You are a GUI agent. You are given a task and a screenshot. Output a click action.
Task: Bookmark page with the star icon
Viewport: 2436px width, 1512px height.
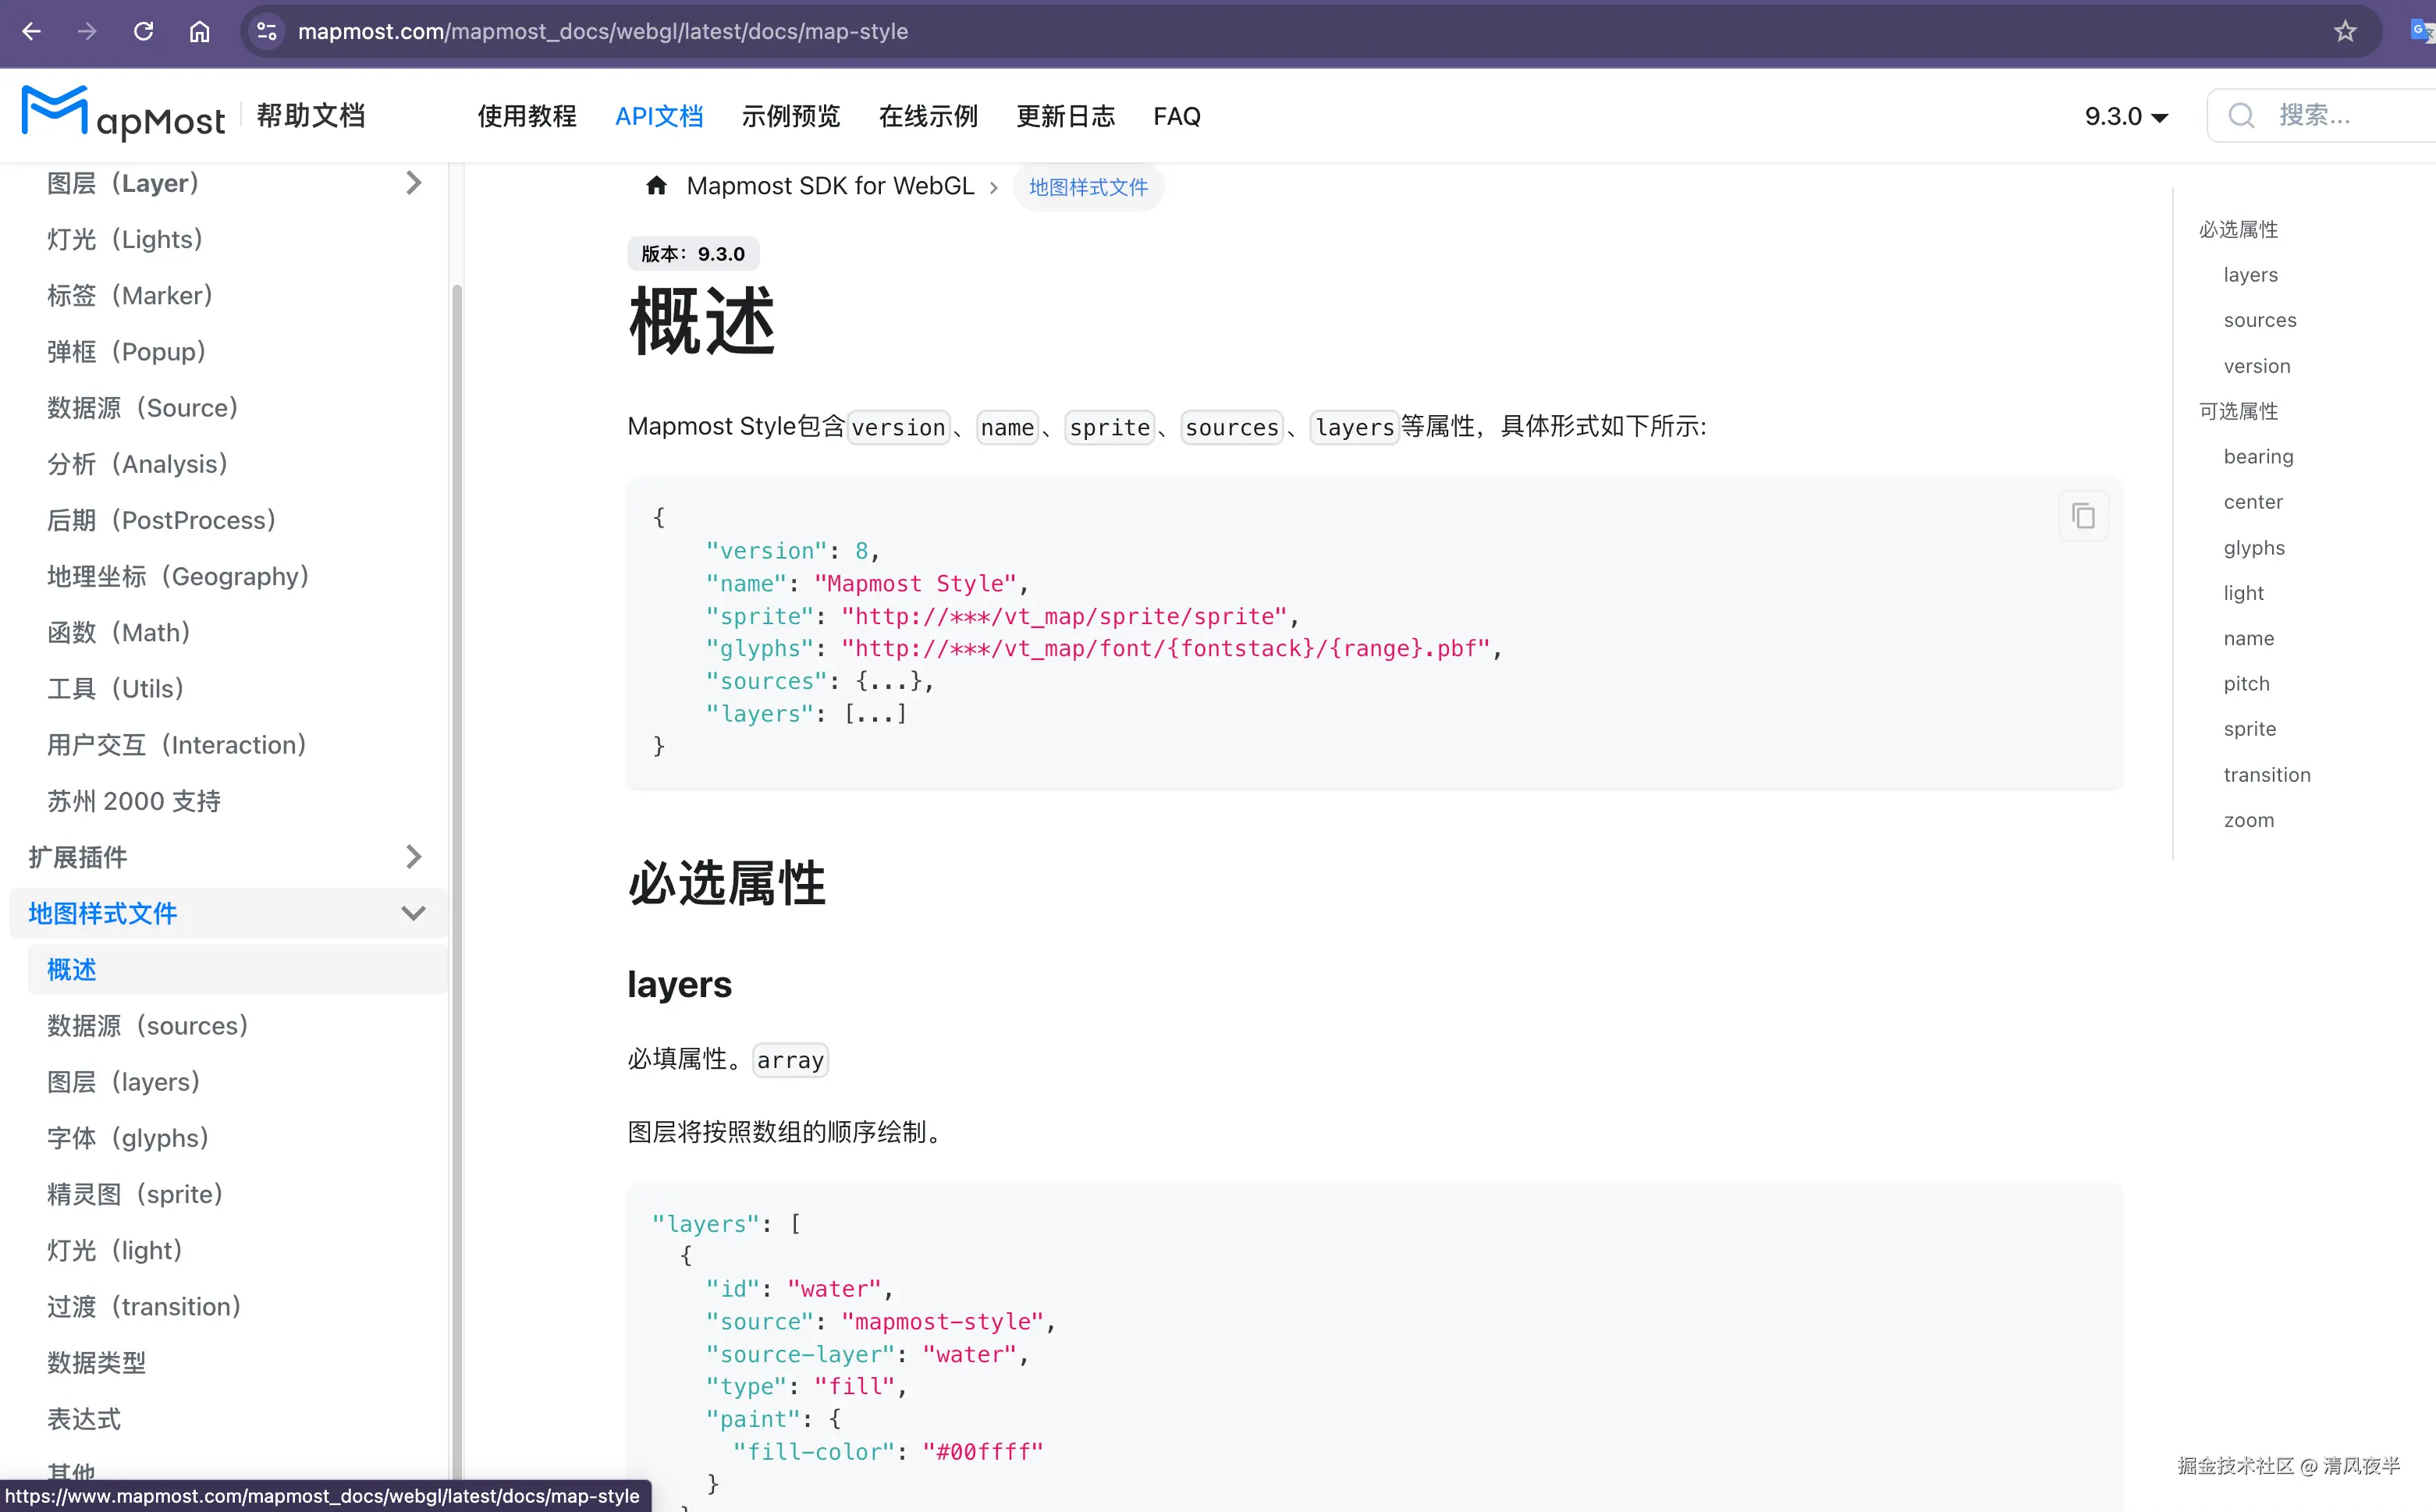[x=2345, y=31]
